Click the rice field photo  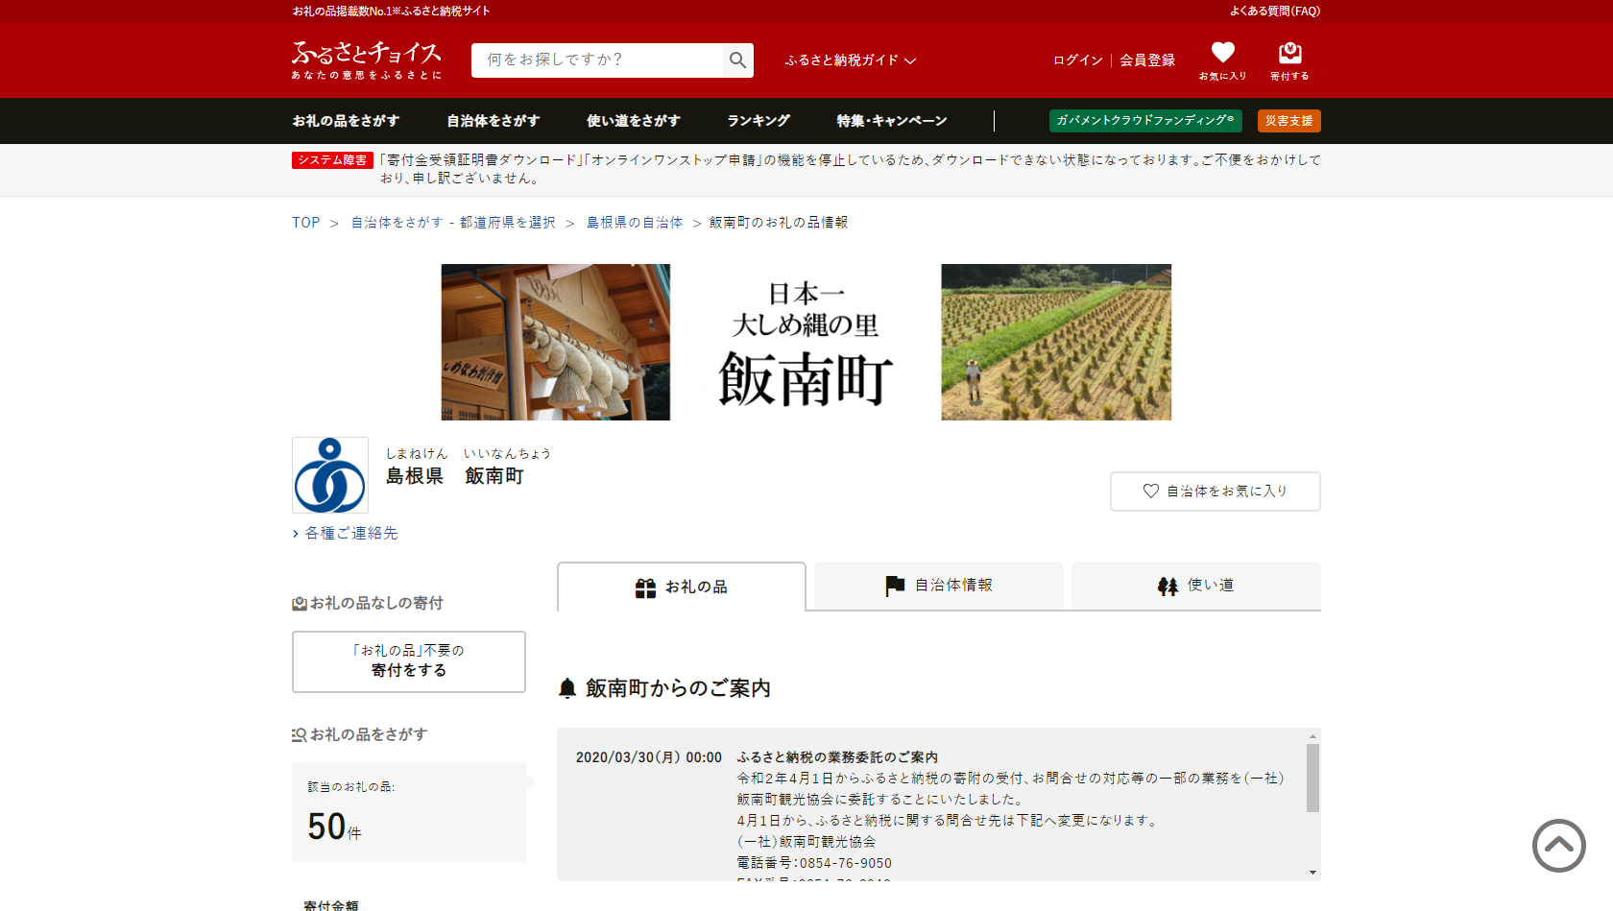1056,342
